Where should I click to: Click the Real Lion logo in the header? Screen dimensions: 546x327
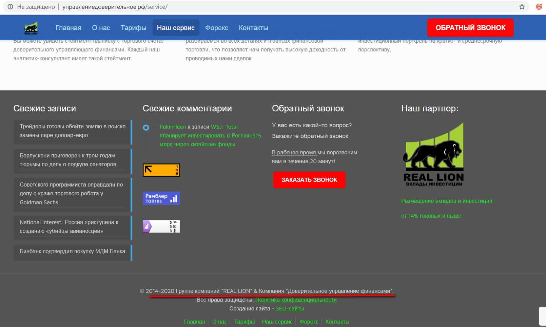(x=31, y=28)
